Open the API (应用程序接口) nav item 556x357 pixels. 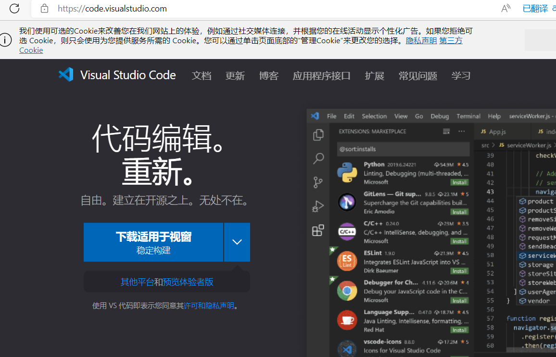[x=322, y=76]
